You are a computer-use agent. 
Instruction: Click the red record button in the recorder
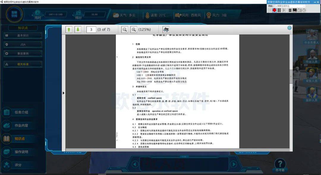click(x=274, y=10)
